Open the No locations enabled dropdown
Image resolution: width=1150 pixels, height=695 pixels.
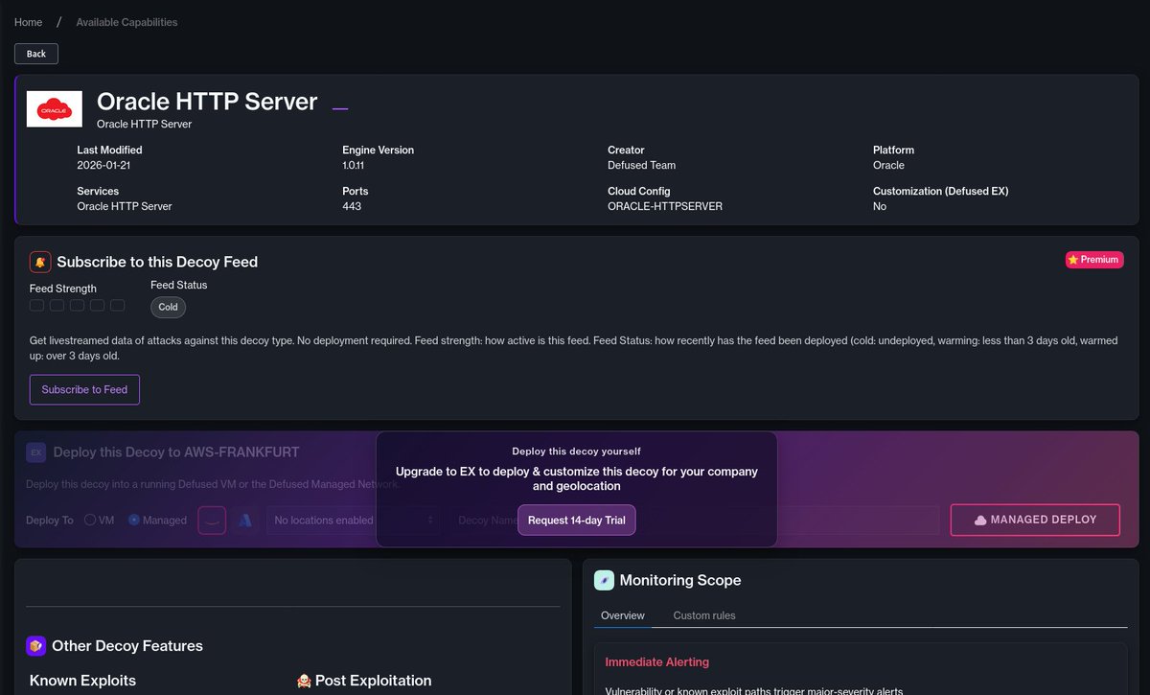tap(355, 520)
